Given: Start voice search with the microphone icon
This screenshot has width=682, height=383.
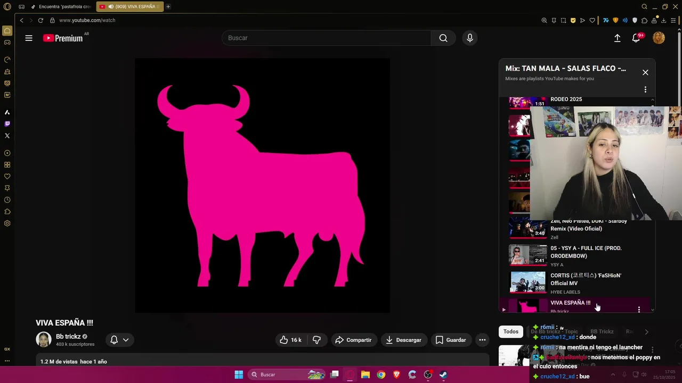Looking at the screenshot, I should pos(469,38).
